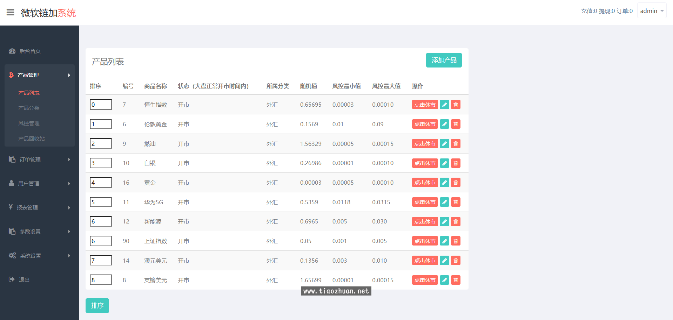Focus the sort input for 英镑美元

[101, 280]
